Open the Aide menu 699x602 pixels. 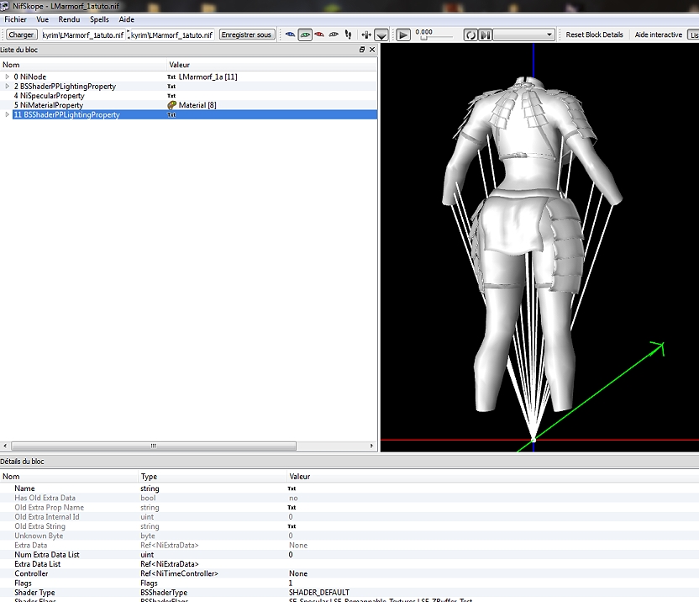(127, 19)
